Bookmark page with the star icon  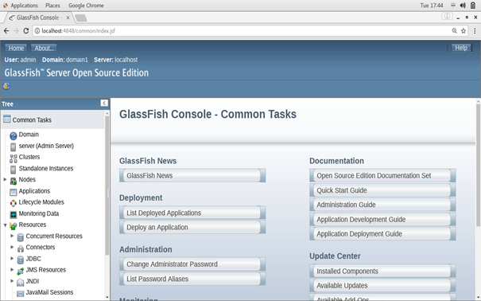click(x=464, y=31)
